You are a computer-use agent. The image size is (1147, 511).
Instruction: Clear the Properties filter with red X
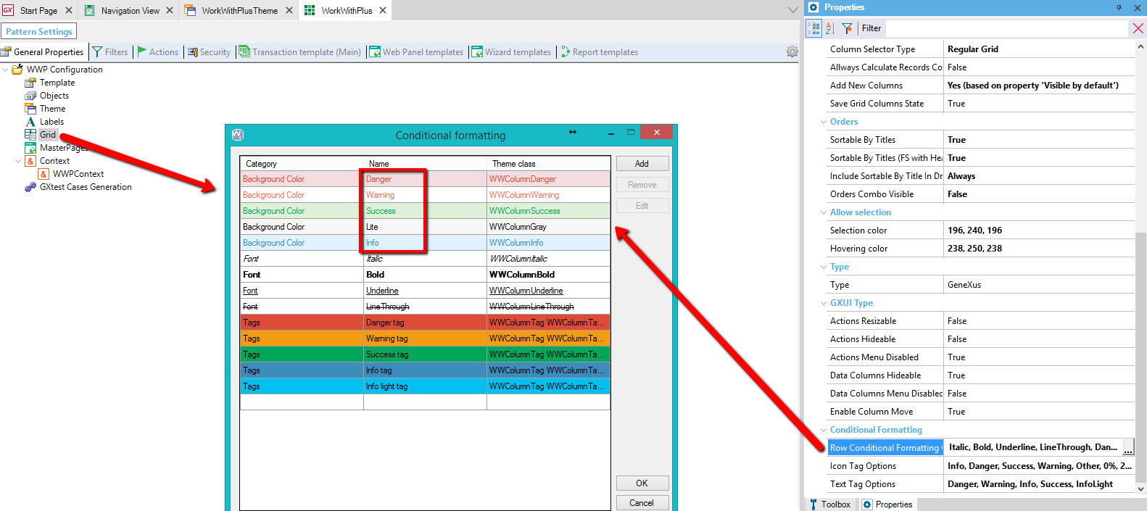point(1138,28)
